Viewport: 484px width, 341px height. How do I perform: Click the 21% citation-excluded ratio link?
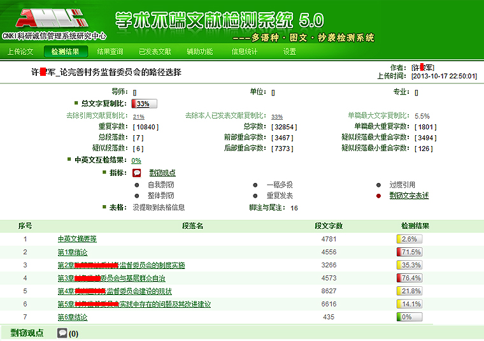pos(138,117)
